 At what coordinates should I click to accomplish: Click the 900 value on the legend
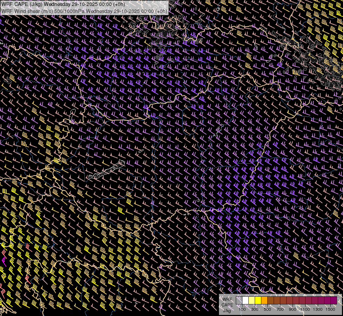(293, 309)
